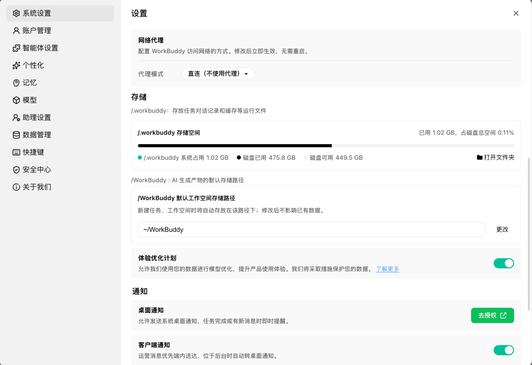Turn off the 客户端通知 switch
This screenshot has width=532, height=365.
[503, 350]
